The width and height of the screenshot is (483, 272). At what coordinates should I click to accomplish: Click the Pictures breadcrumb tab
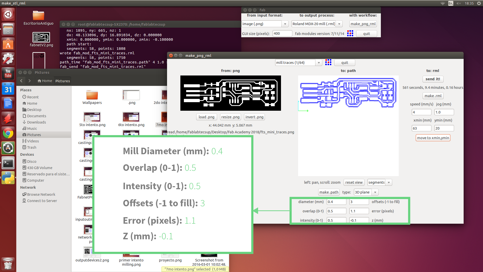click(62, 81)
